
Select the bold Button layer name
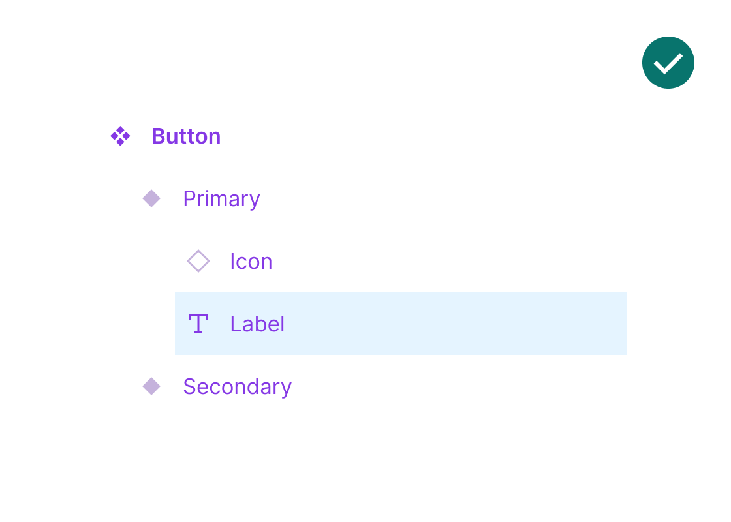point(186,136)
